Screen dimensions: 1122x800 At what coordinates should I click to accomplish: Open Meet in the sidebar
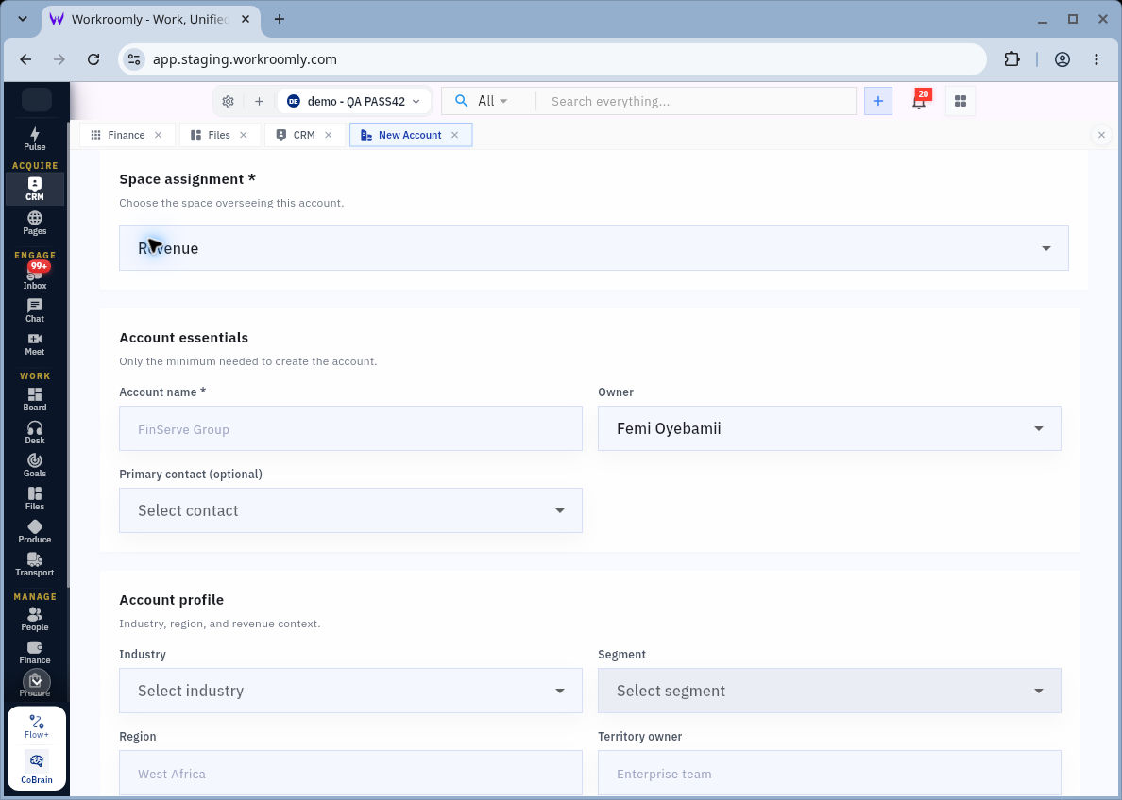34,344
